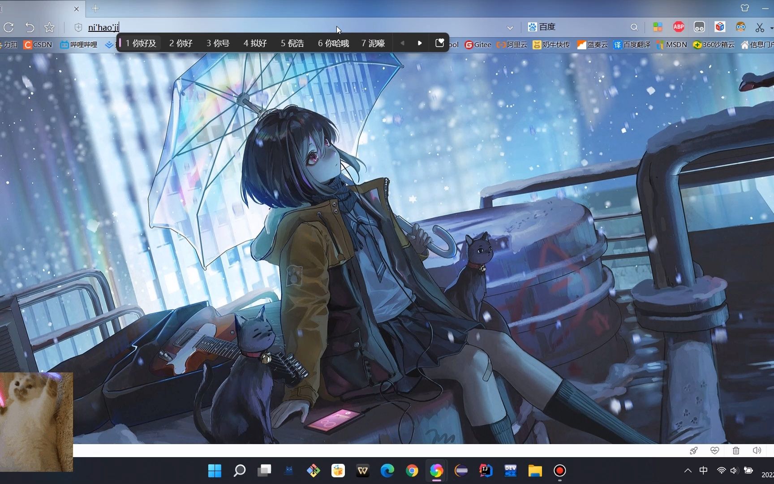Screen dimensions: 774x484
Task: Click the scissors screenshot tool icon
Action: click(x=760, y=27)
